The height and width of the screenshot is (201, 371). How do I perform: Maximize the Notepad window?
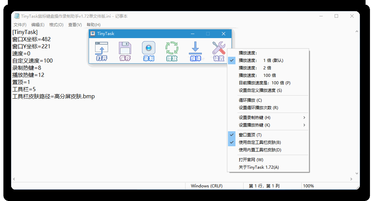click(336, 16)
